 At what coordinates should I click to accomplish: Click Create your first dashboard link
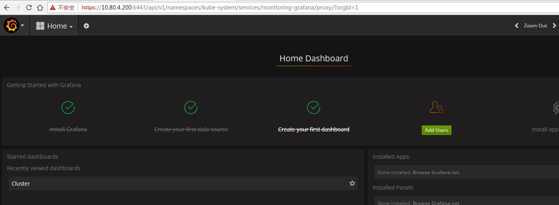click(x=314, y=129)
